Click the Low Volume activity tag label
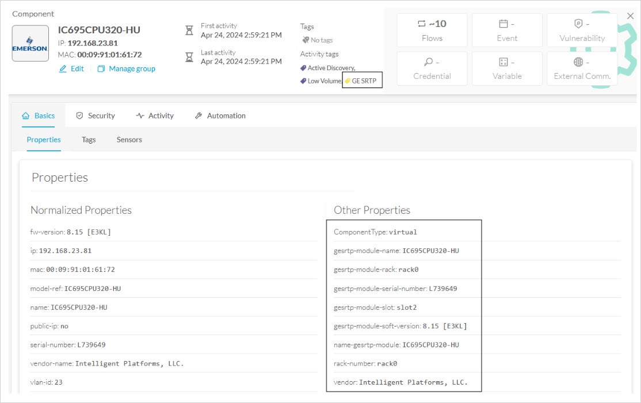 325,81
